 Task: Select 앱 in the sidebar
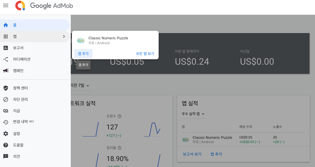point(35,36)
